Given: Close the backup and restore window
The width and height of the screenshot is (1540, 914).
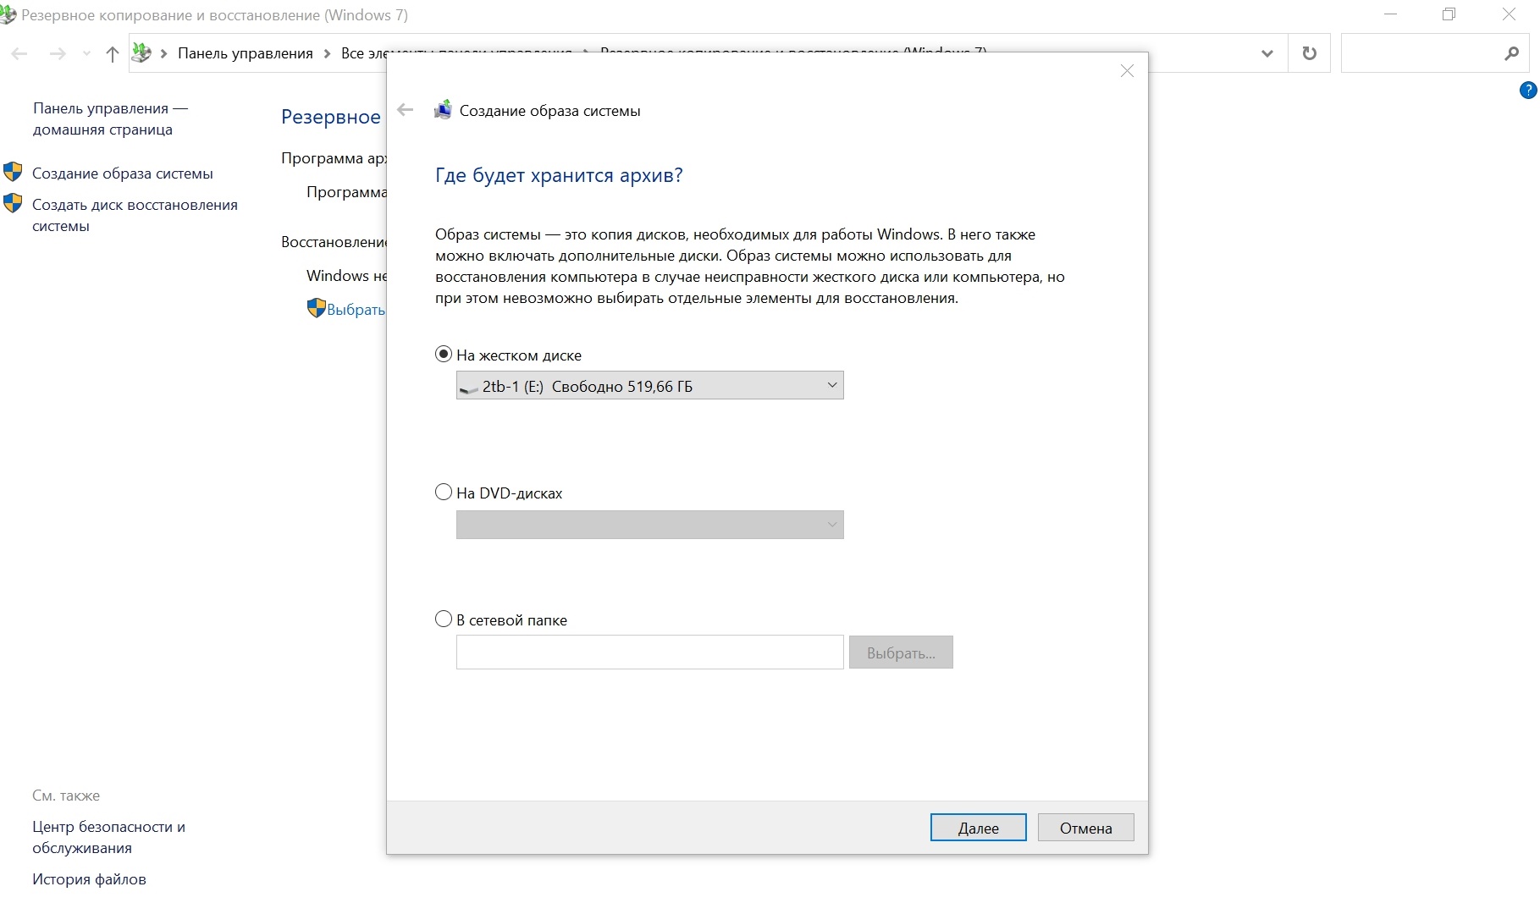Looking at the screenshot, I should coord(1509,14).
